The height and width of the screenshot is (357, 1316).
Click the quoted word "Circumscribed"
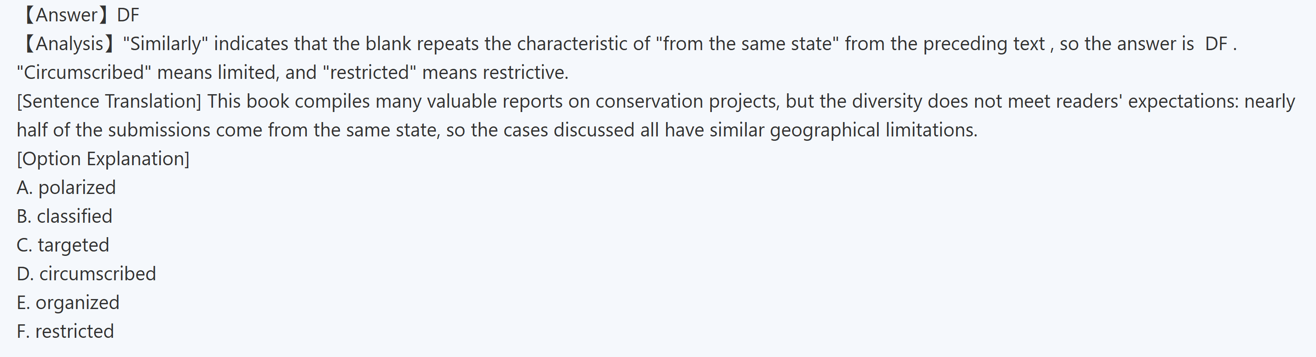click(x=84, y=72)
